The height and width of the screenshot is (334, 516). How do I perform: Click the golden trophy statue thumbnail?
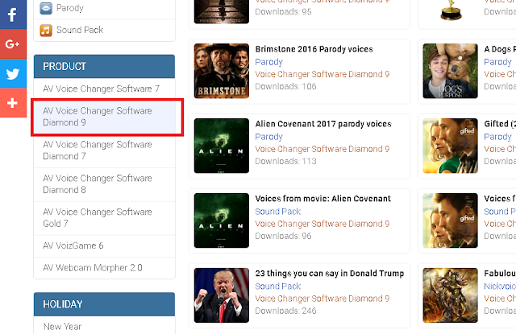point(450,10)
